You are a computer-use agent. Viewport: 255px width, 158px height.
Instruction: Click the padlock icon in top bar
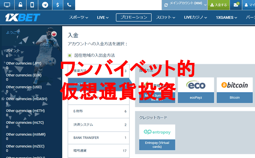(20, 5)
